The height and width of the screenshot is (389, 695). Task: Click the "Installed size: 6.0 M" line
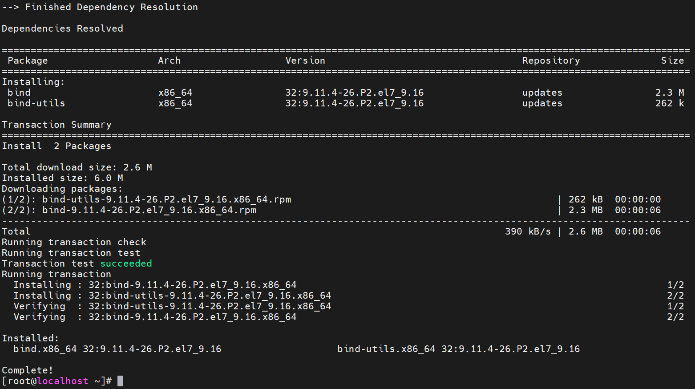(x=62, y=178)
